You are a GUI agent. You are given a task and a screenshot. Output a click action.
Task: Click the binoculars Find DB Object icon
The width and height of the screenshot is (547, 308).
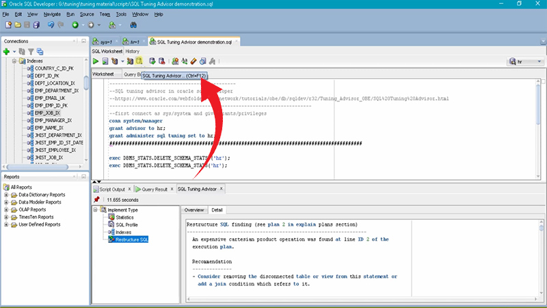tap(133, 25)
